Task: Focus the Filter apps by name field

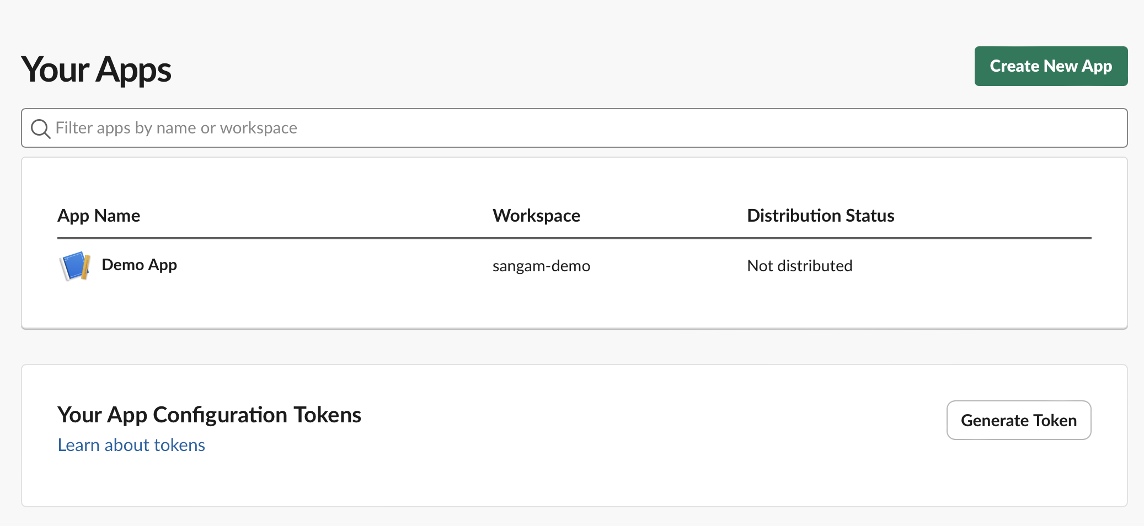Action: click(574, 128)
